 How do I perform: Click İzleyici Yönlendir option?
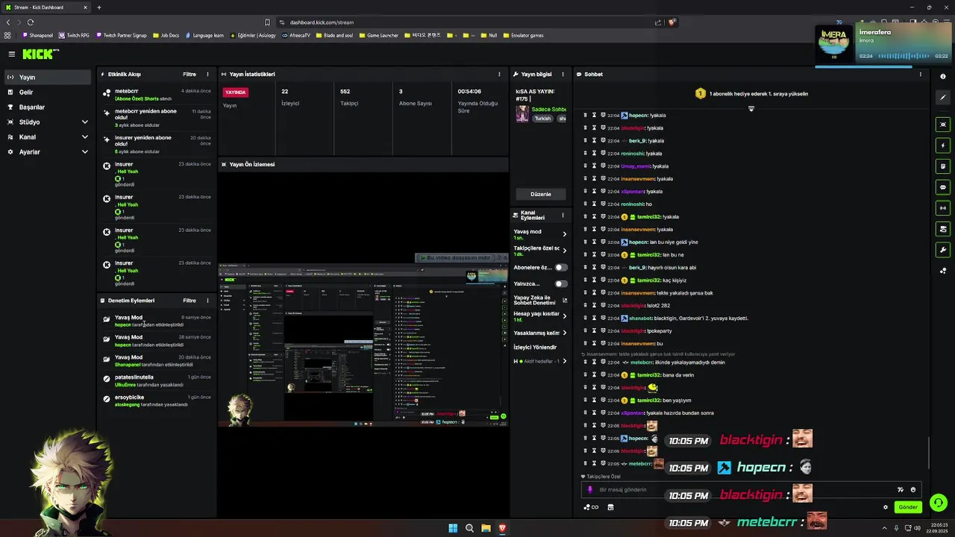click(536, 347)
